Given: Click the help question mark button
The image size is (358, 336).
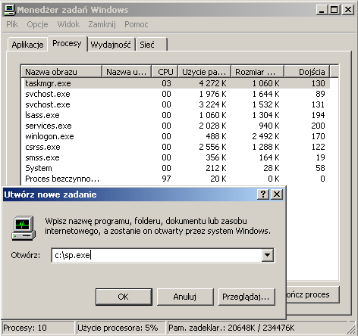Looking at the screenshot, I should tap(263, 194).
